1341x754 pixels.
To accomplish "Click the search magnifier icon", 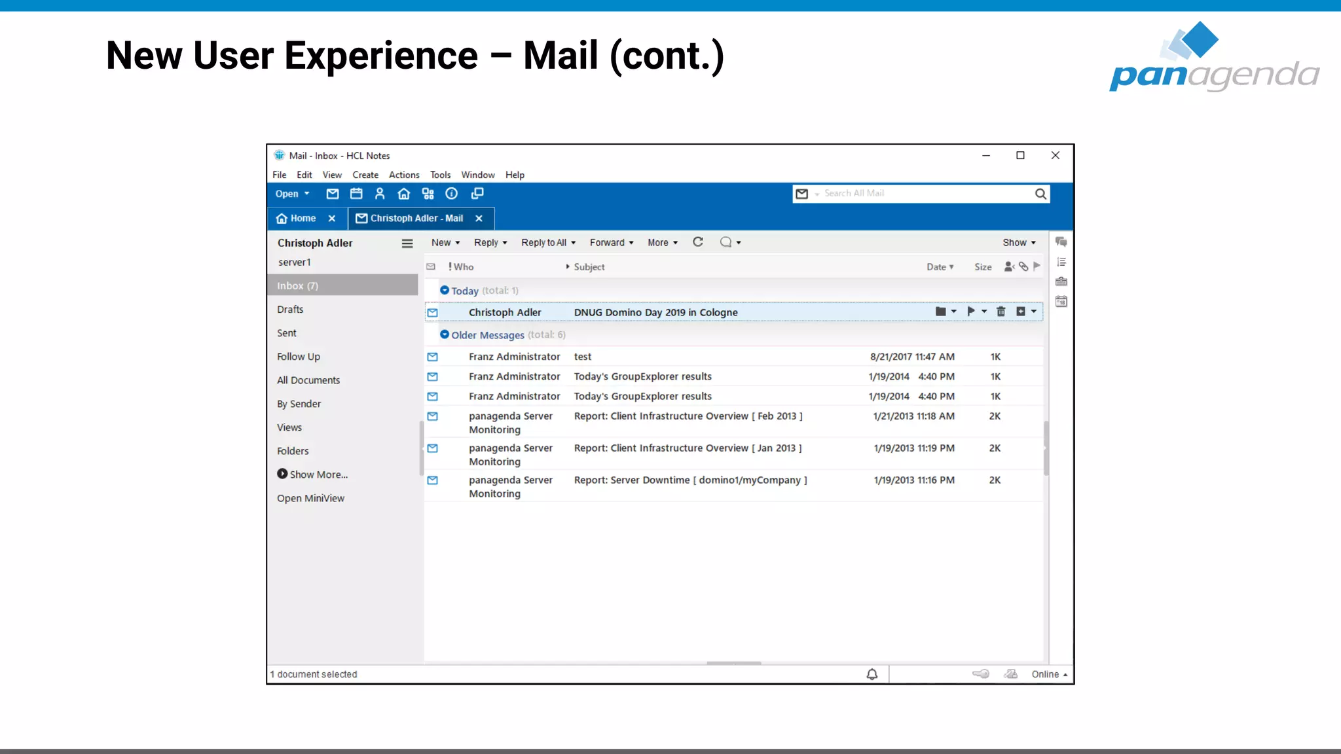I will pyautogui.click(x=1040, y=194).
